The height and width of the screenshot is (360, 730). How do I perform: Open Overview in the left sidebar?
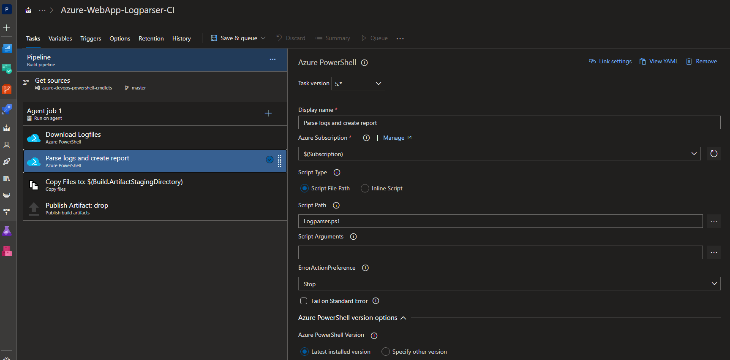pyautogui.click(x=6, y=49)
